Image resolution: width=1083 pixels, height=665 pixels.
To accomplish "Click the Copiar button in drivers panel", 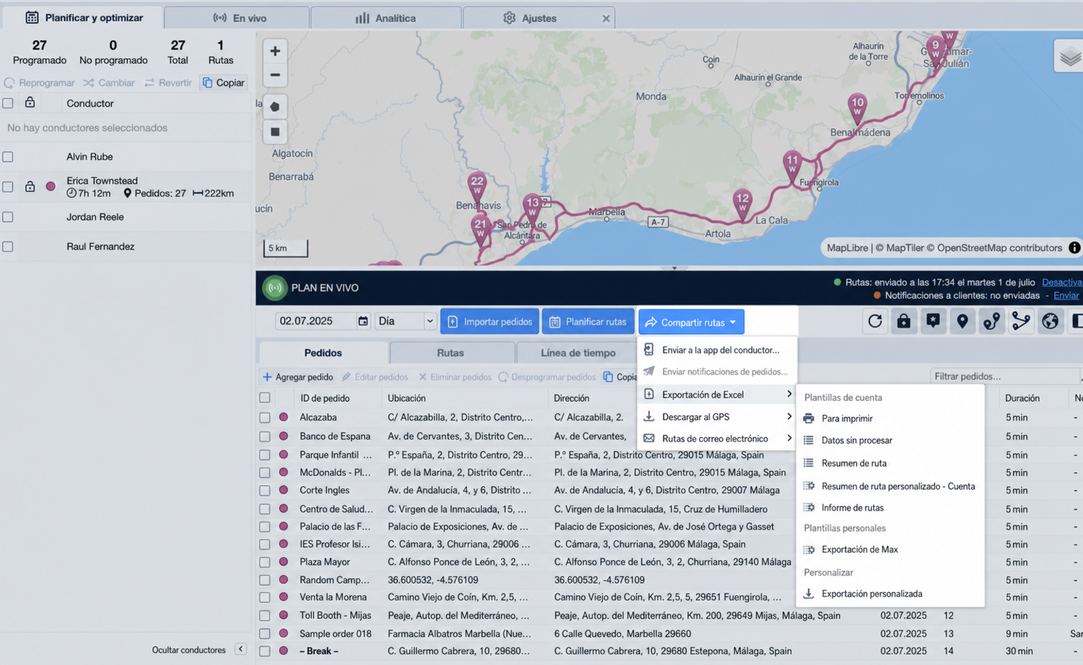I will [224, 83].
